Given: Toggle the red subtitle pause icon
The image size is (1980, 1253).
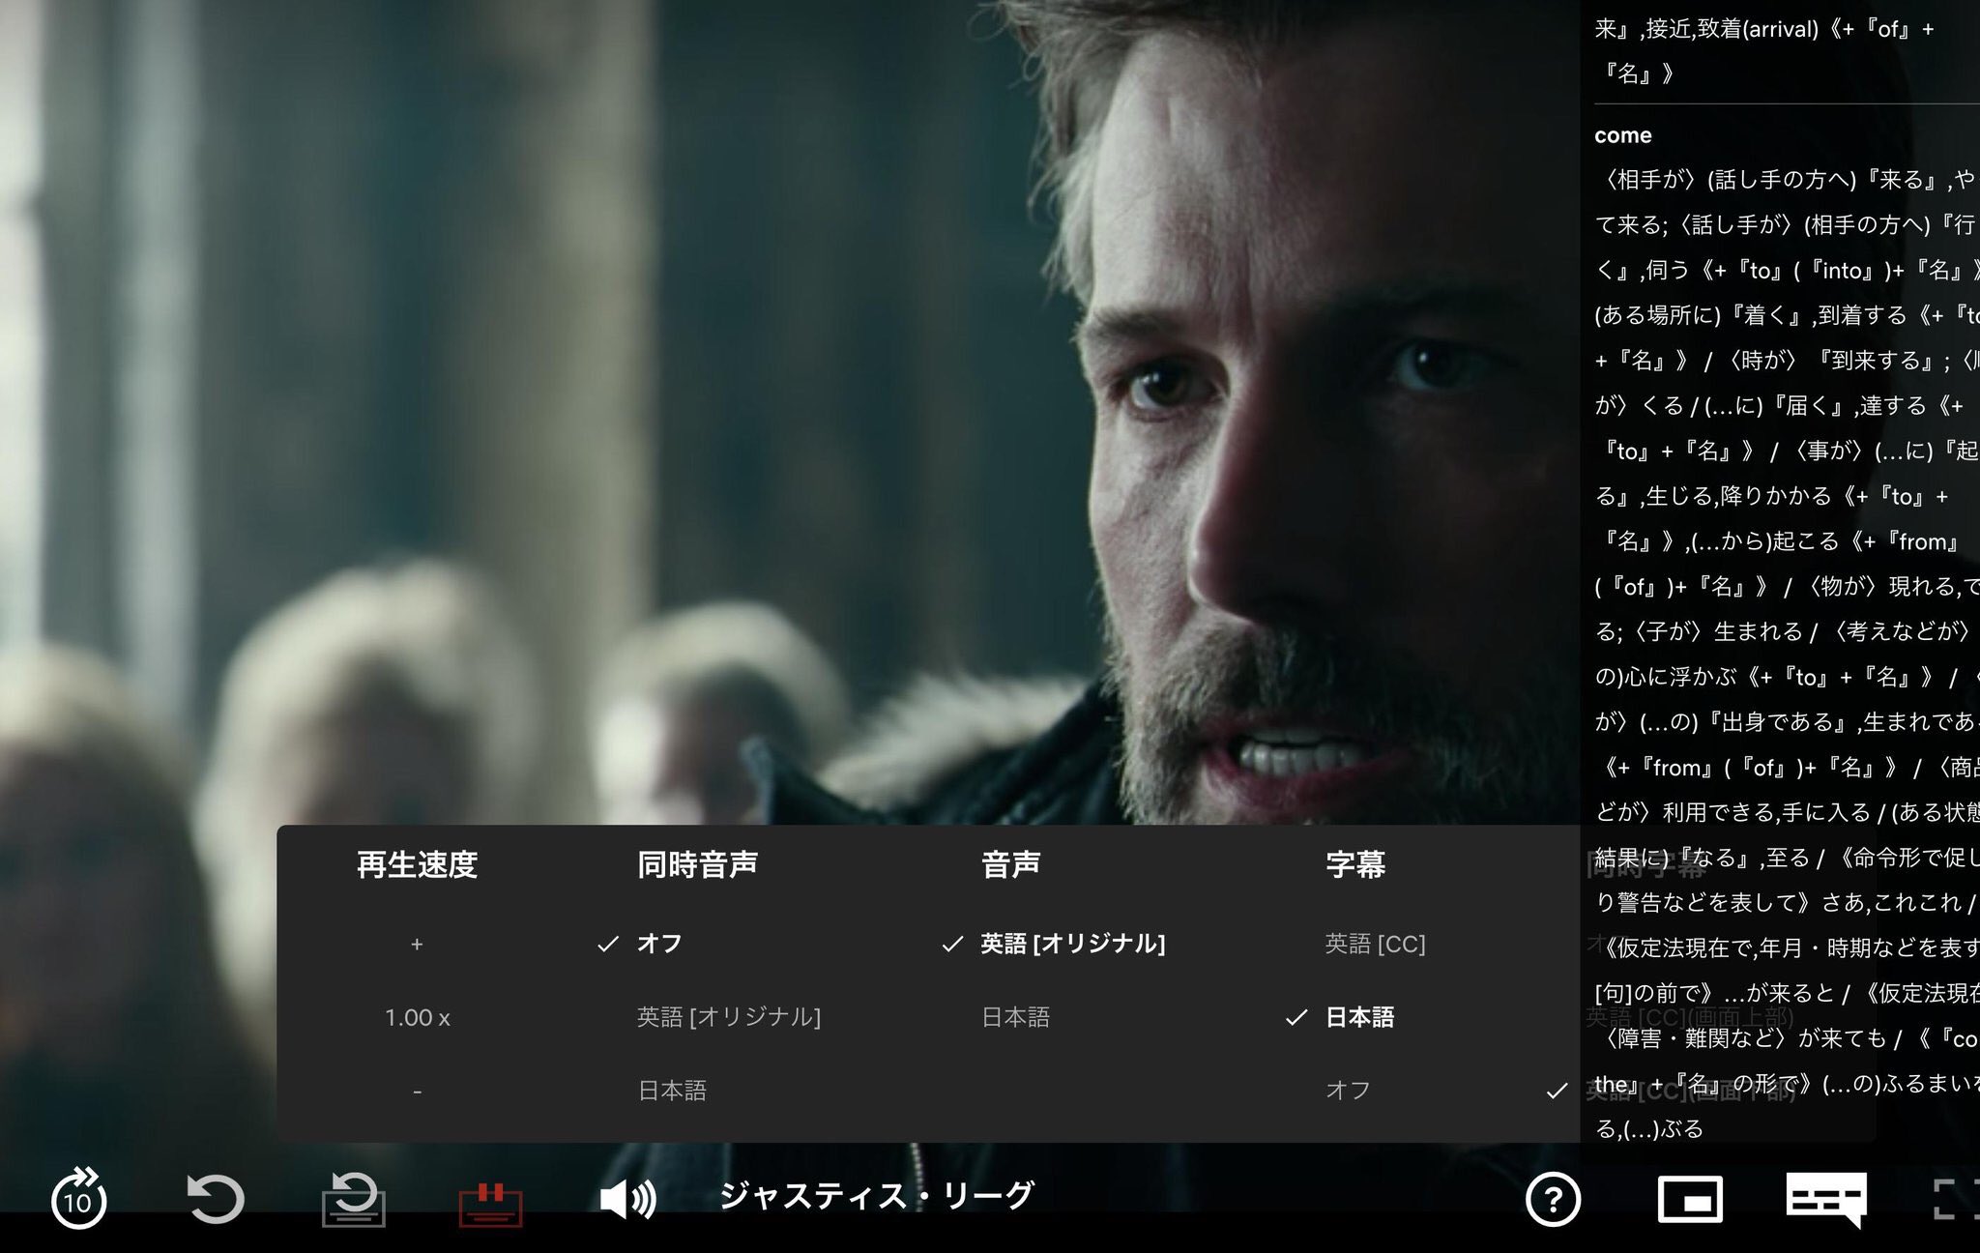Looking at the screenshot, I should pyautogui.click(x=490, y=1204).
